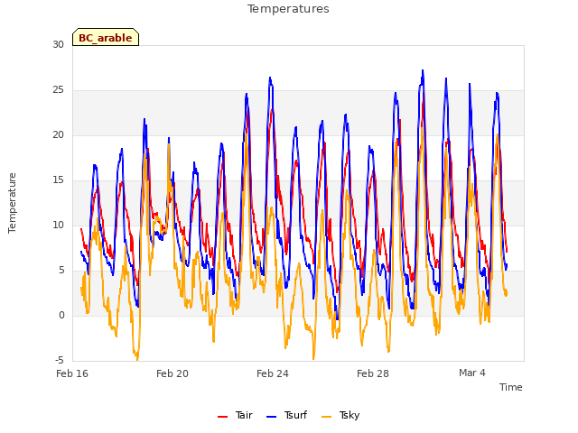Click the 25 y-axis tick label

[x=58, y=90]
